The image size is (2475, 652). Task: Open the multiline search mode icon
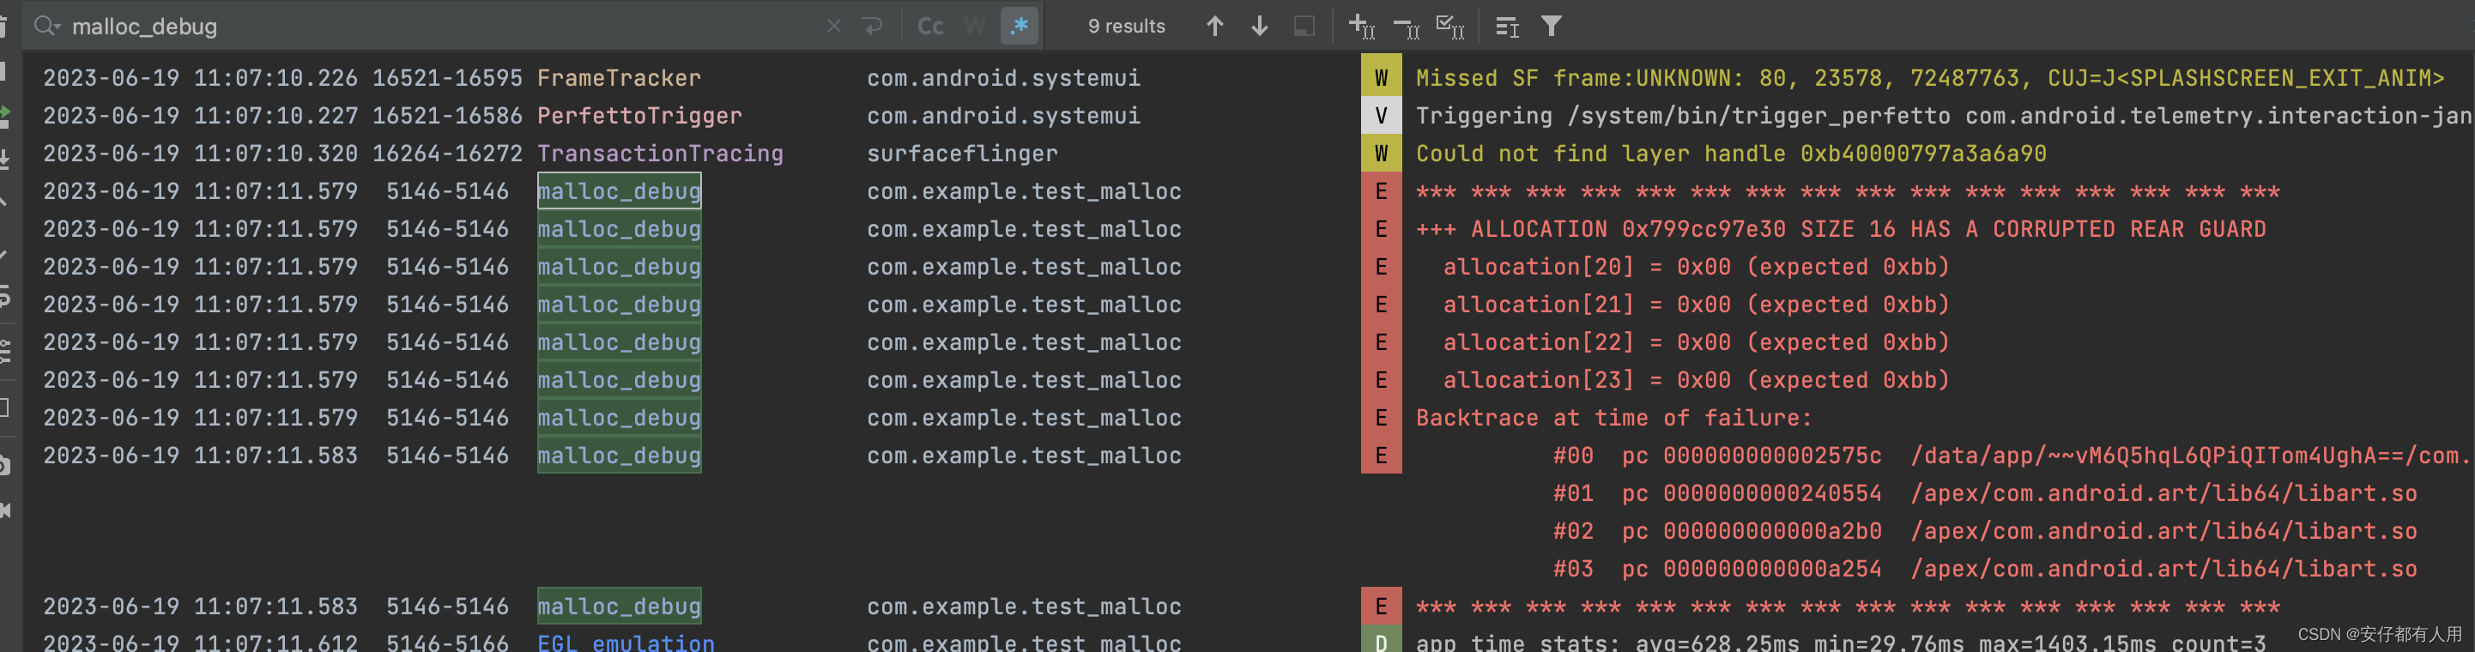1506,26
